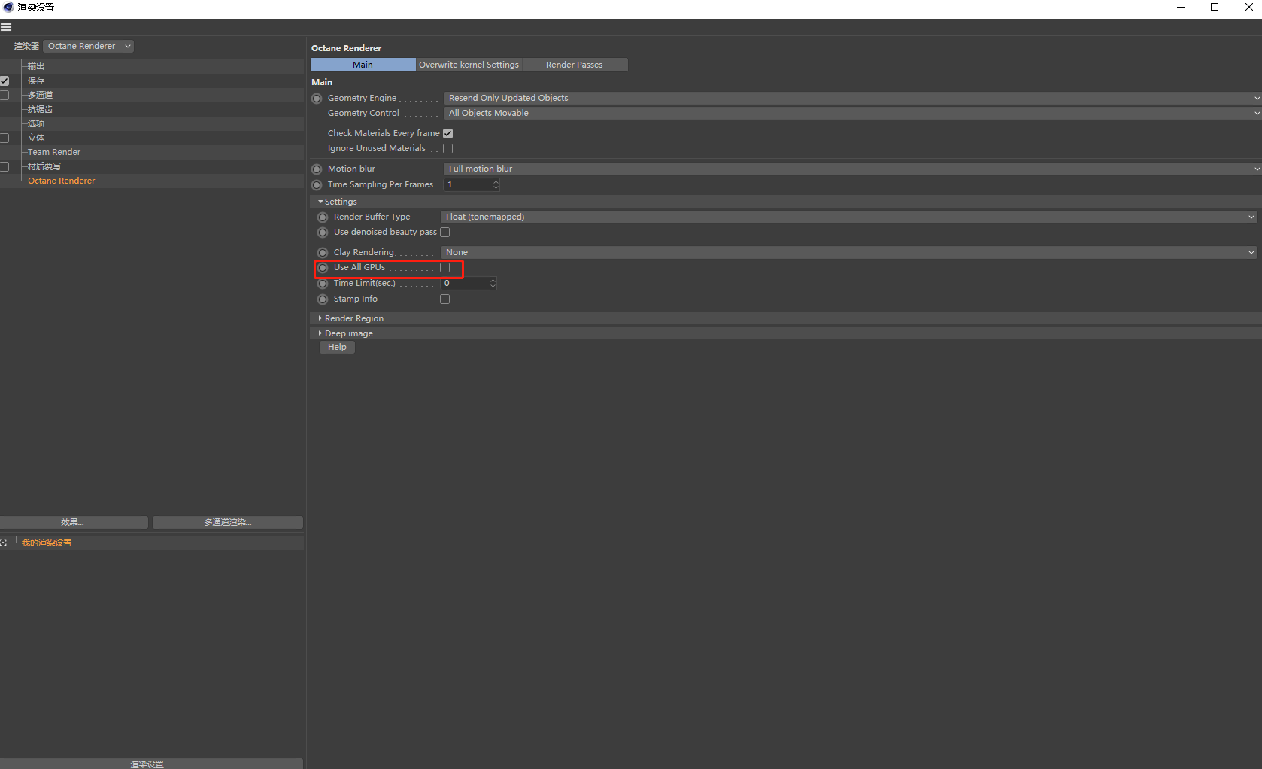This screenshot has height=769, width=1262.
Task: Switch to Overwrite kernel Settings tab
Action: [469, 65]
